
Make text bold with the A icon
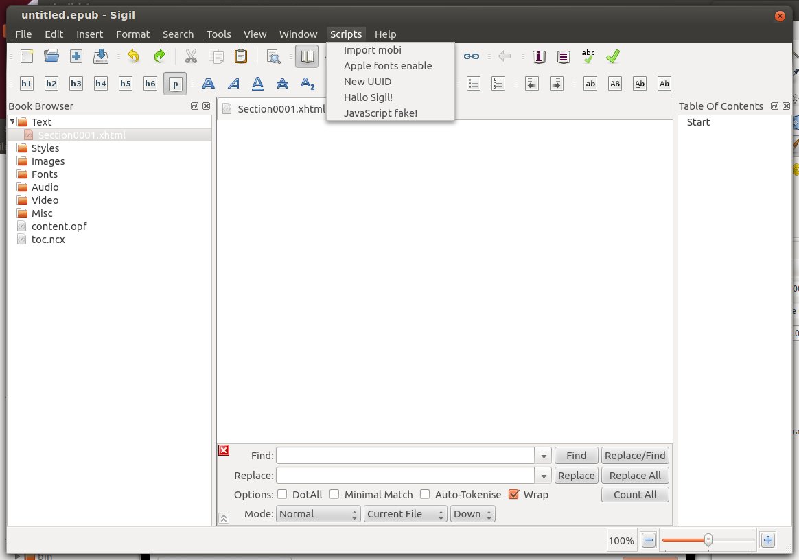coord(208,84)
